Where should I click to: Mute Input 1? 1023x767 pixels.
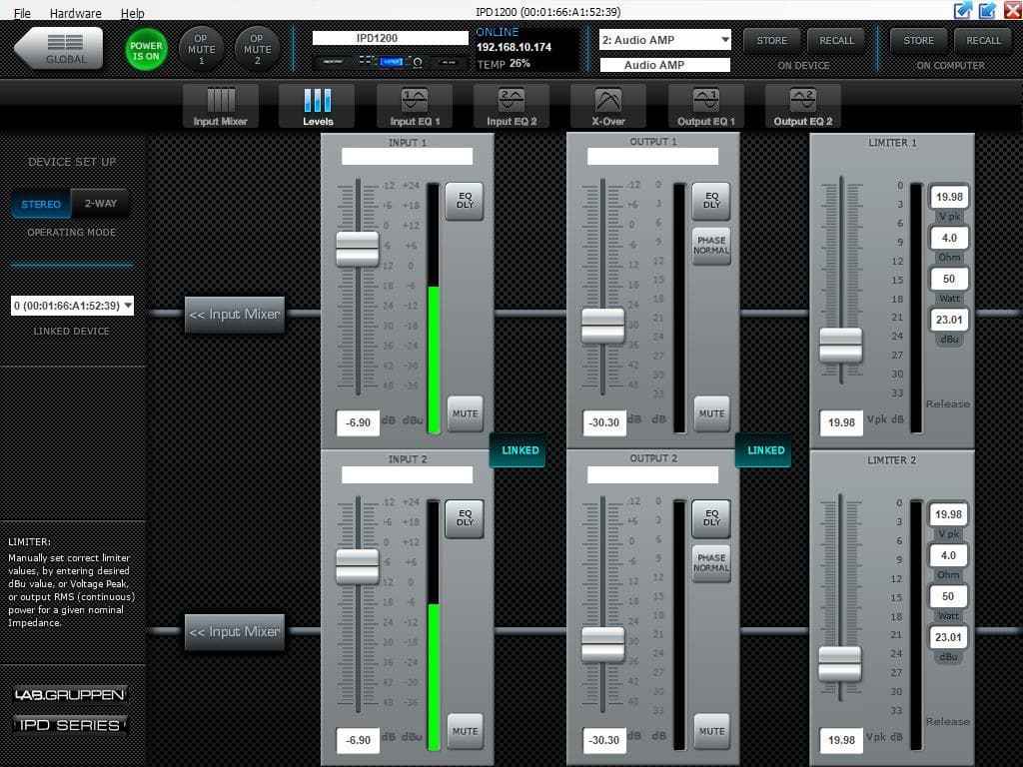click(x=466, y=413)
